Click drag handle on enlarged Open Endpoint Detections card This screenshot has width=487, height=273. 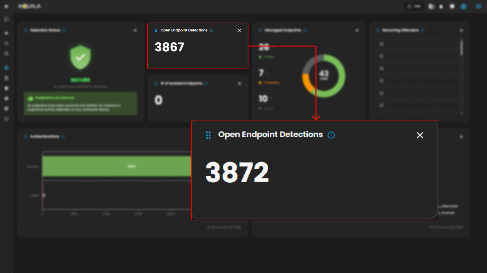208,135
